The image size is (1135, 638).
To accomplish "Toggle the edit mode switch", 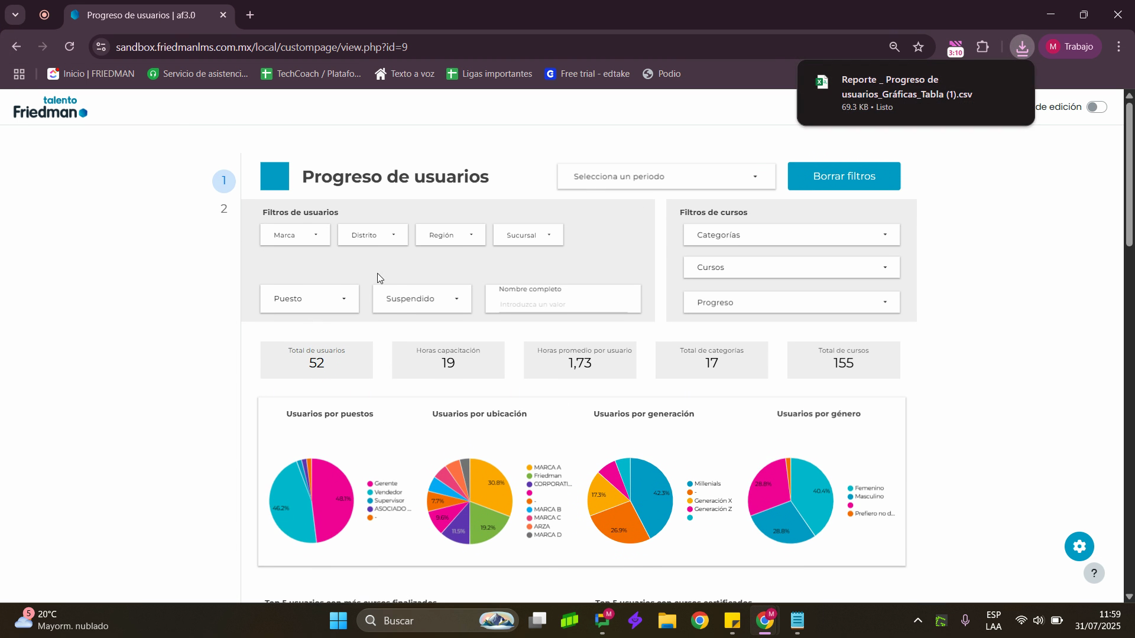I will point(1096,107).
